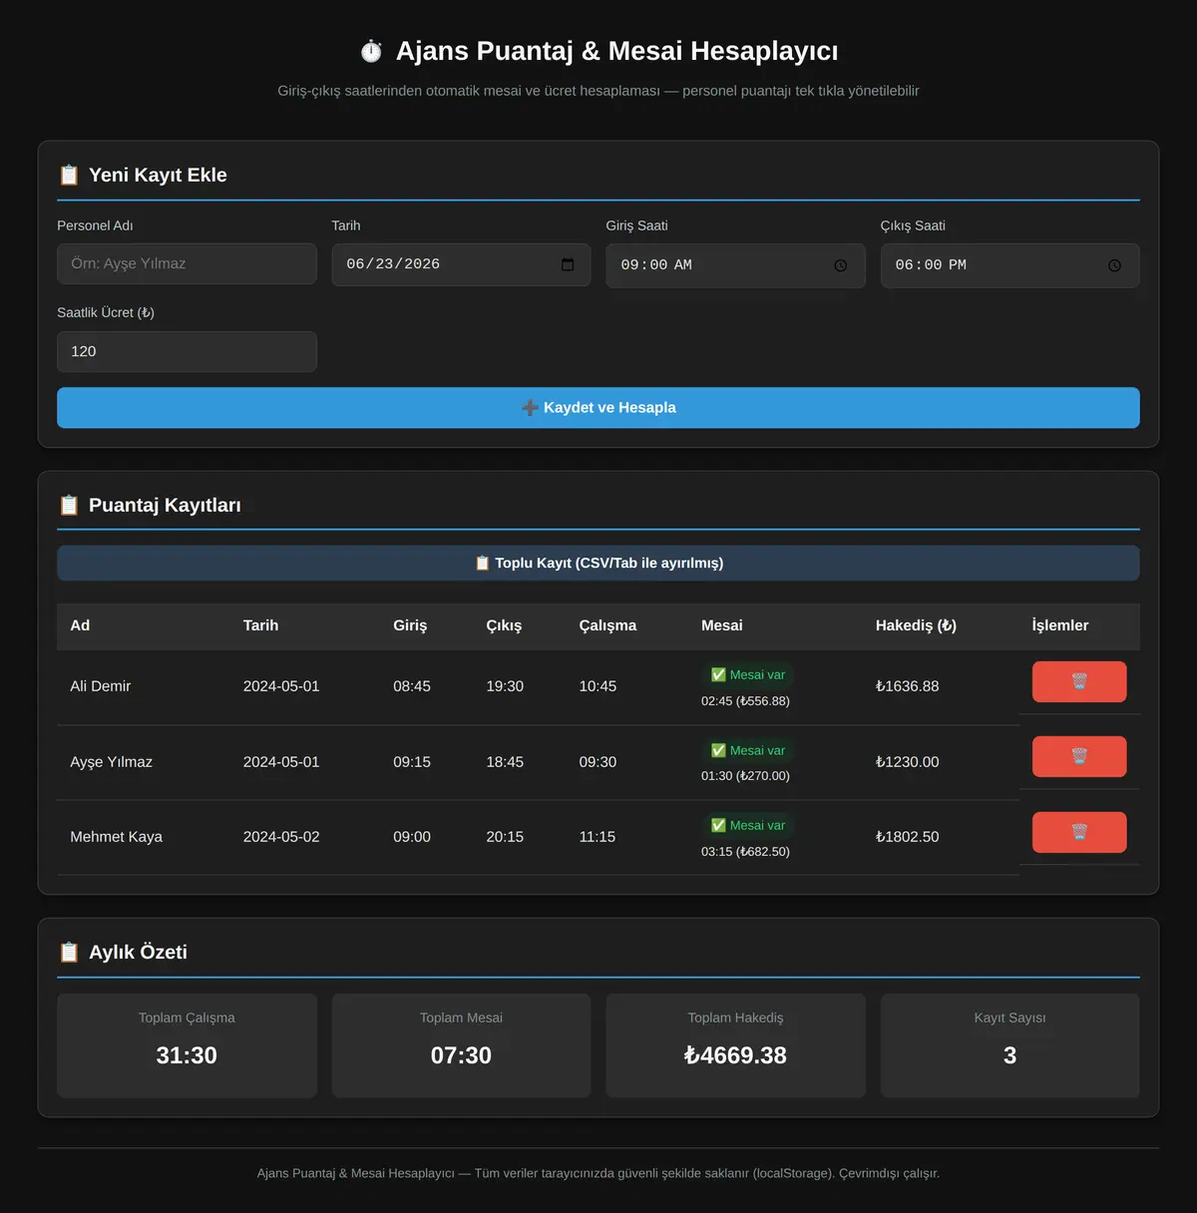The height and width of the screenshot is (1213, 1197).
Task: Click the clipboard icon beside Yeni Kayıt Ekle
Action: point(69,175)
